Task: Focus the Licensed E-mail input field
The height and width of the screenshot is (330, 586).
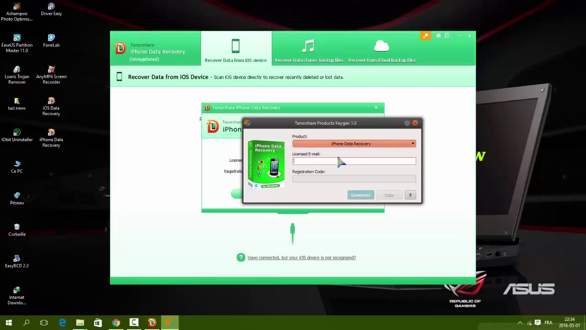Action: click(x=354, y=161)
